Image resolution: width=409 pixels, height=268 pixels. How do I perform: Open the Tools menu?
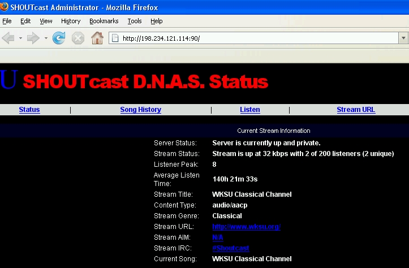(x=134, y=21)
